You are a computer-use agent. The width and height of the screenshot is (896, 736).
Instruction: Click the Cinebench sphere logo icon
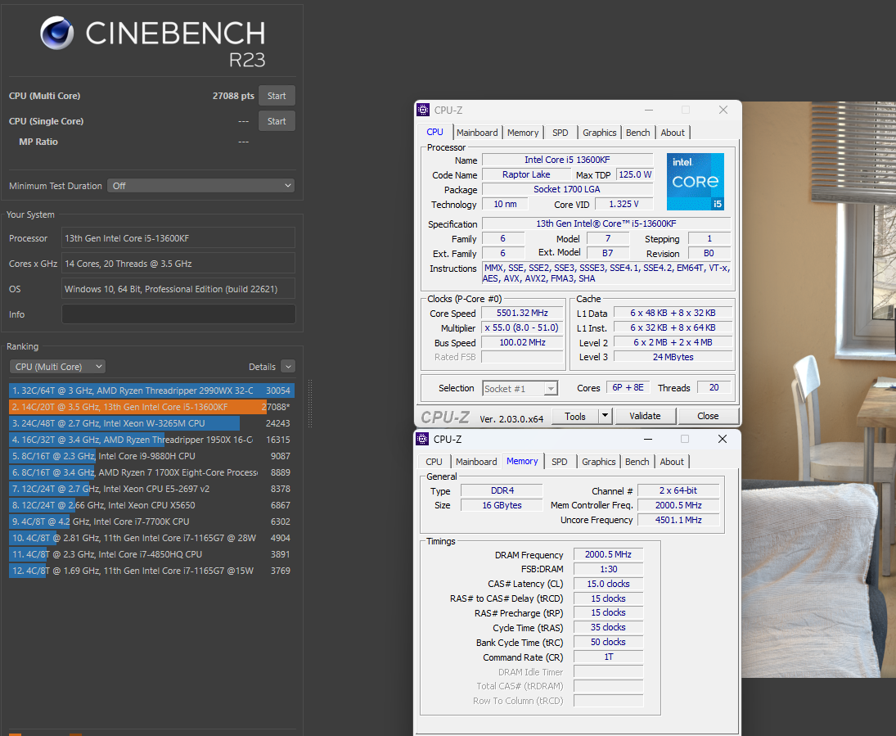56,33
